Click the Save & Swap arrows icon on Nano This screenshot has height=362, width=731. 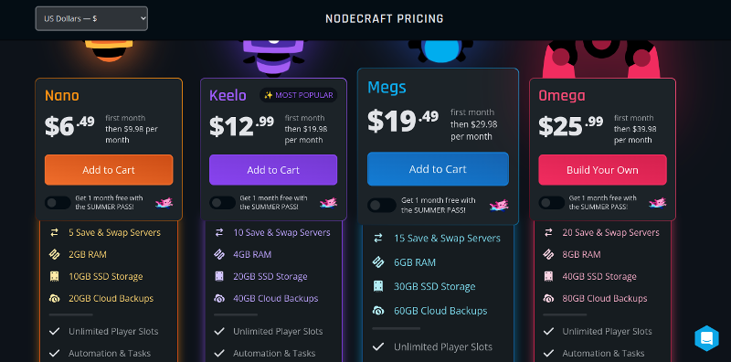pyautogui.click(x=55, y=232)
